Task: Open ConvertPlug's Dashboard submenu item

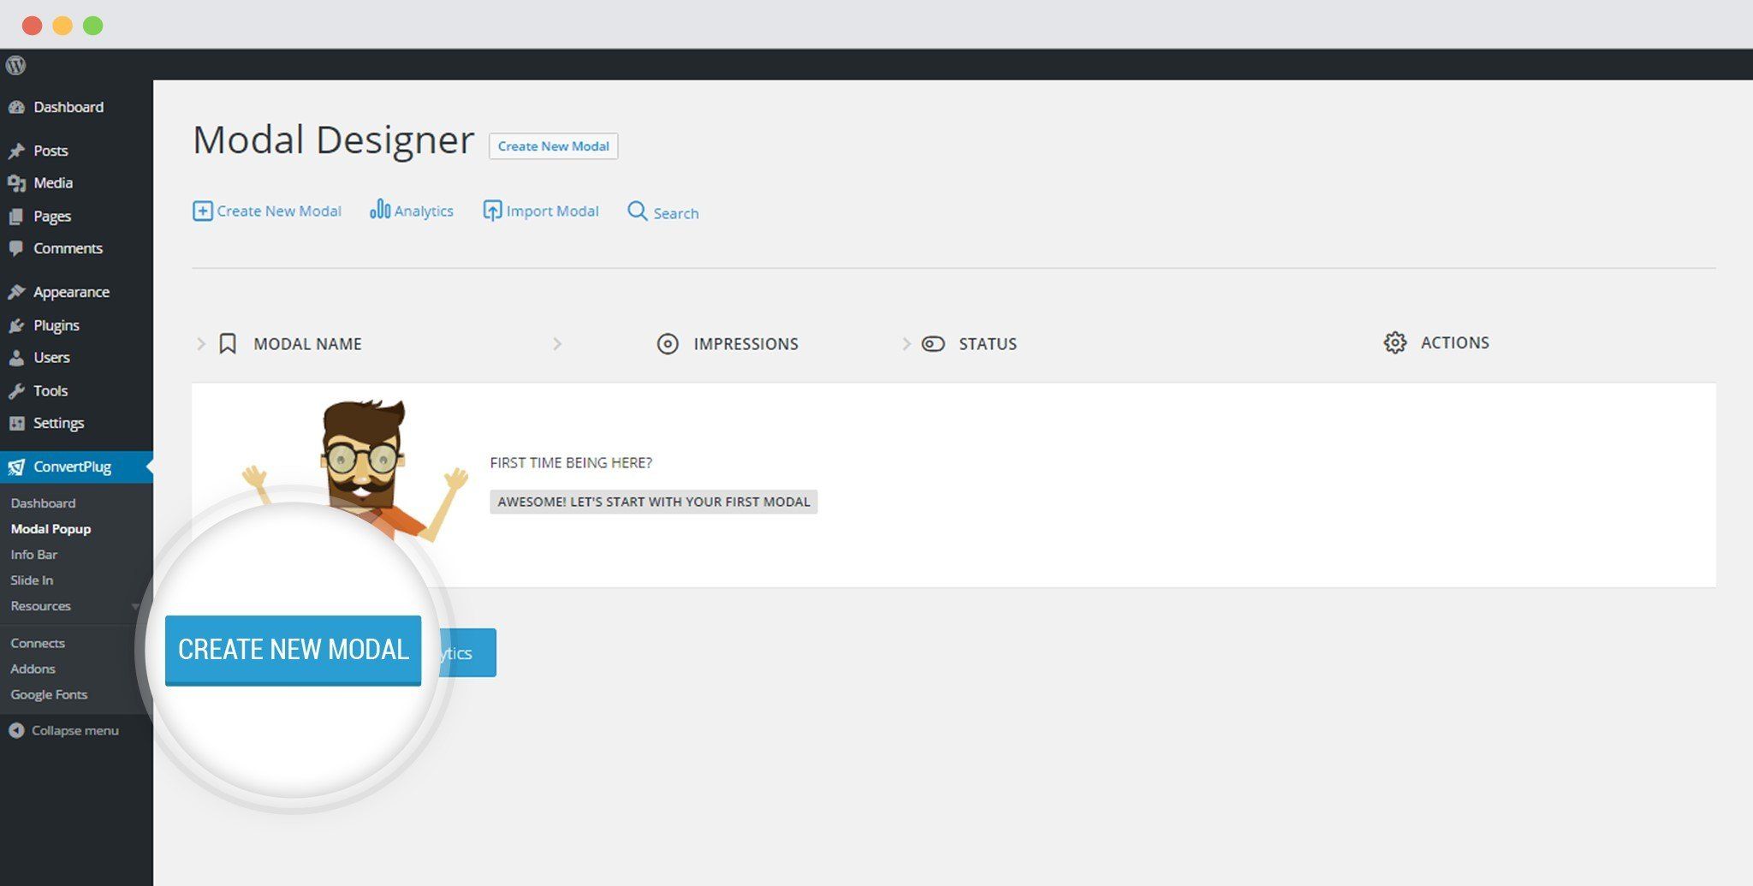Action: (43, 503)
